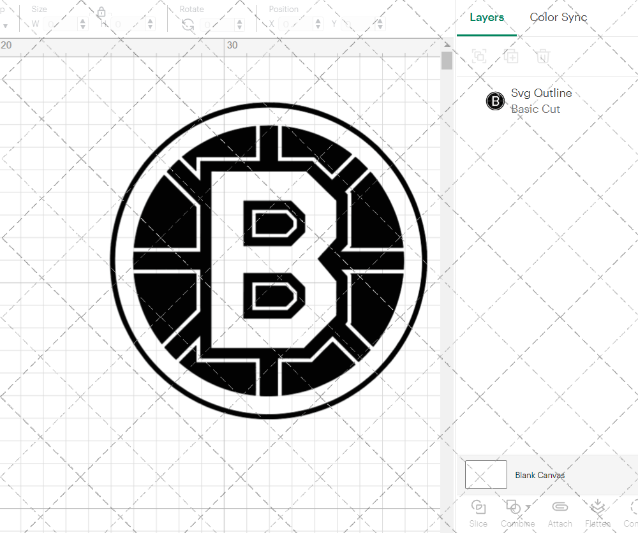Click the Attach tool
The width and height of the screenshot is (638, 533).
(x=560, y=514)
